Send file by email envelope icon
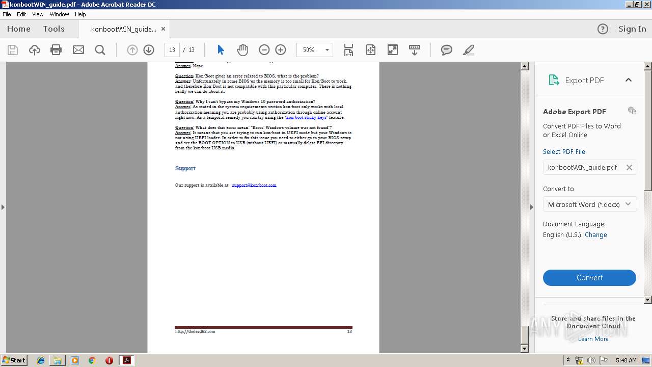Screen dimensions: 652x367 pos(78,50)
